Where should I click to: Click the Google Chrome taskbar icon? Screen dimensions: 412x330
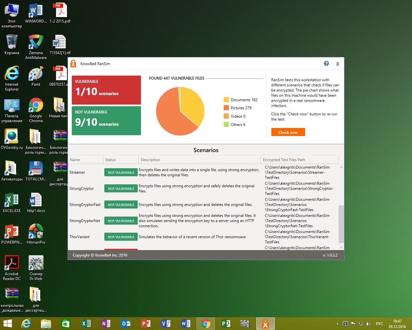(x=206, y=324)
